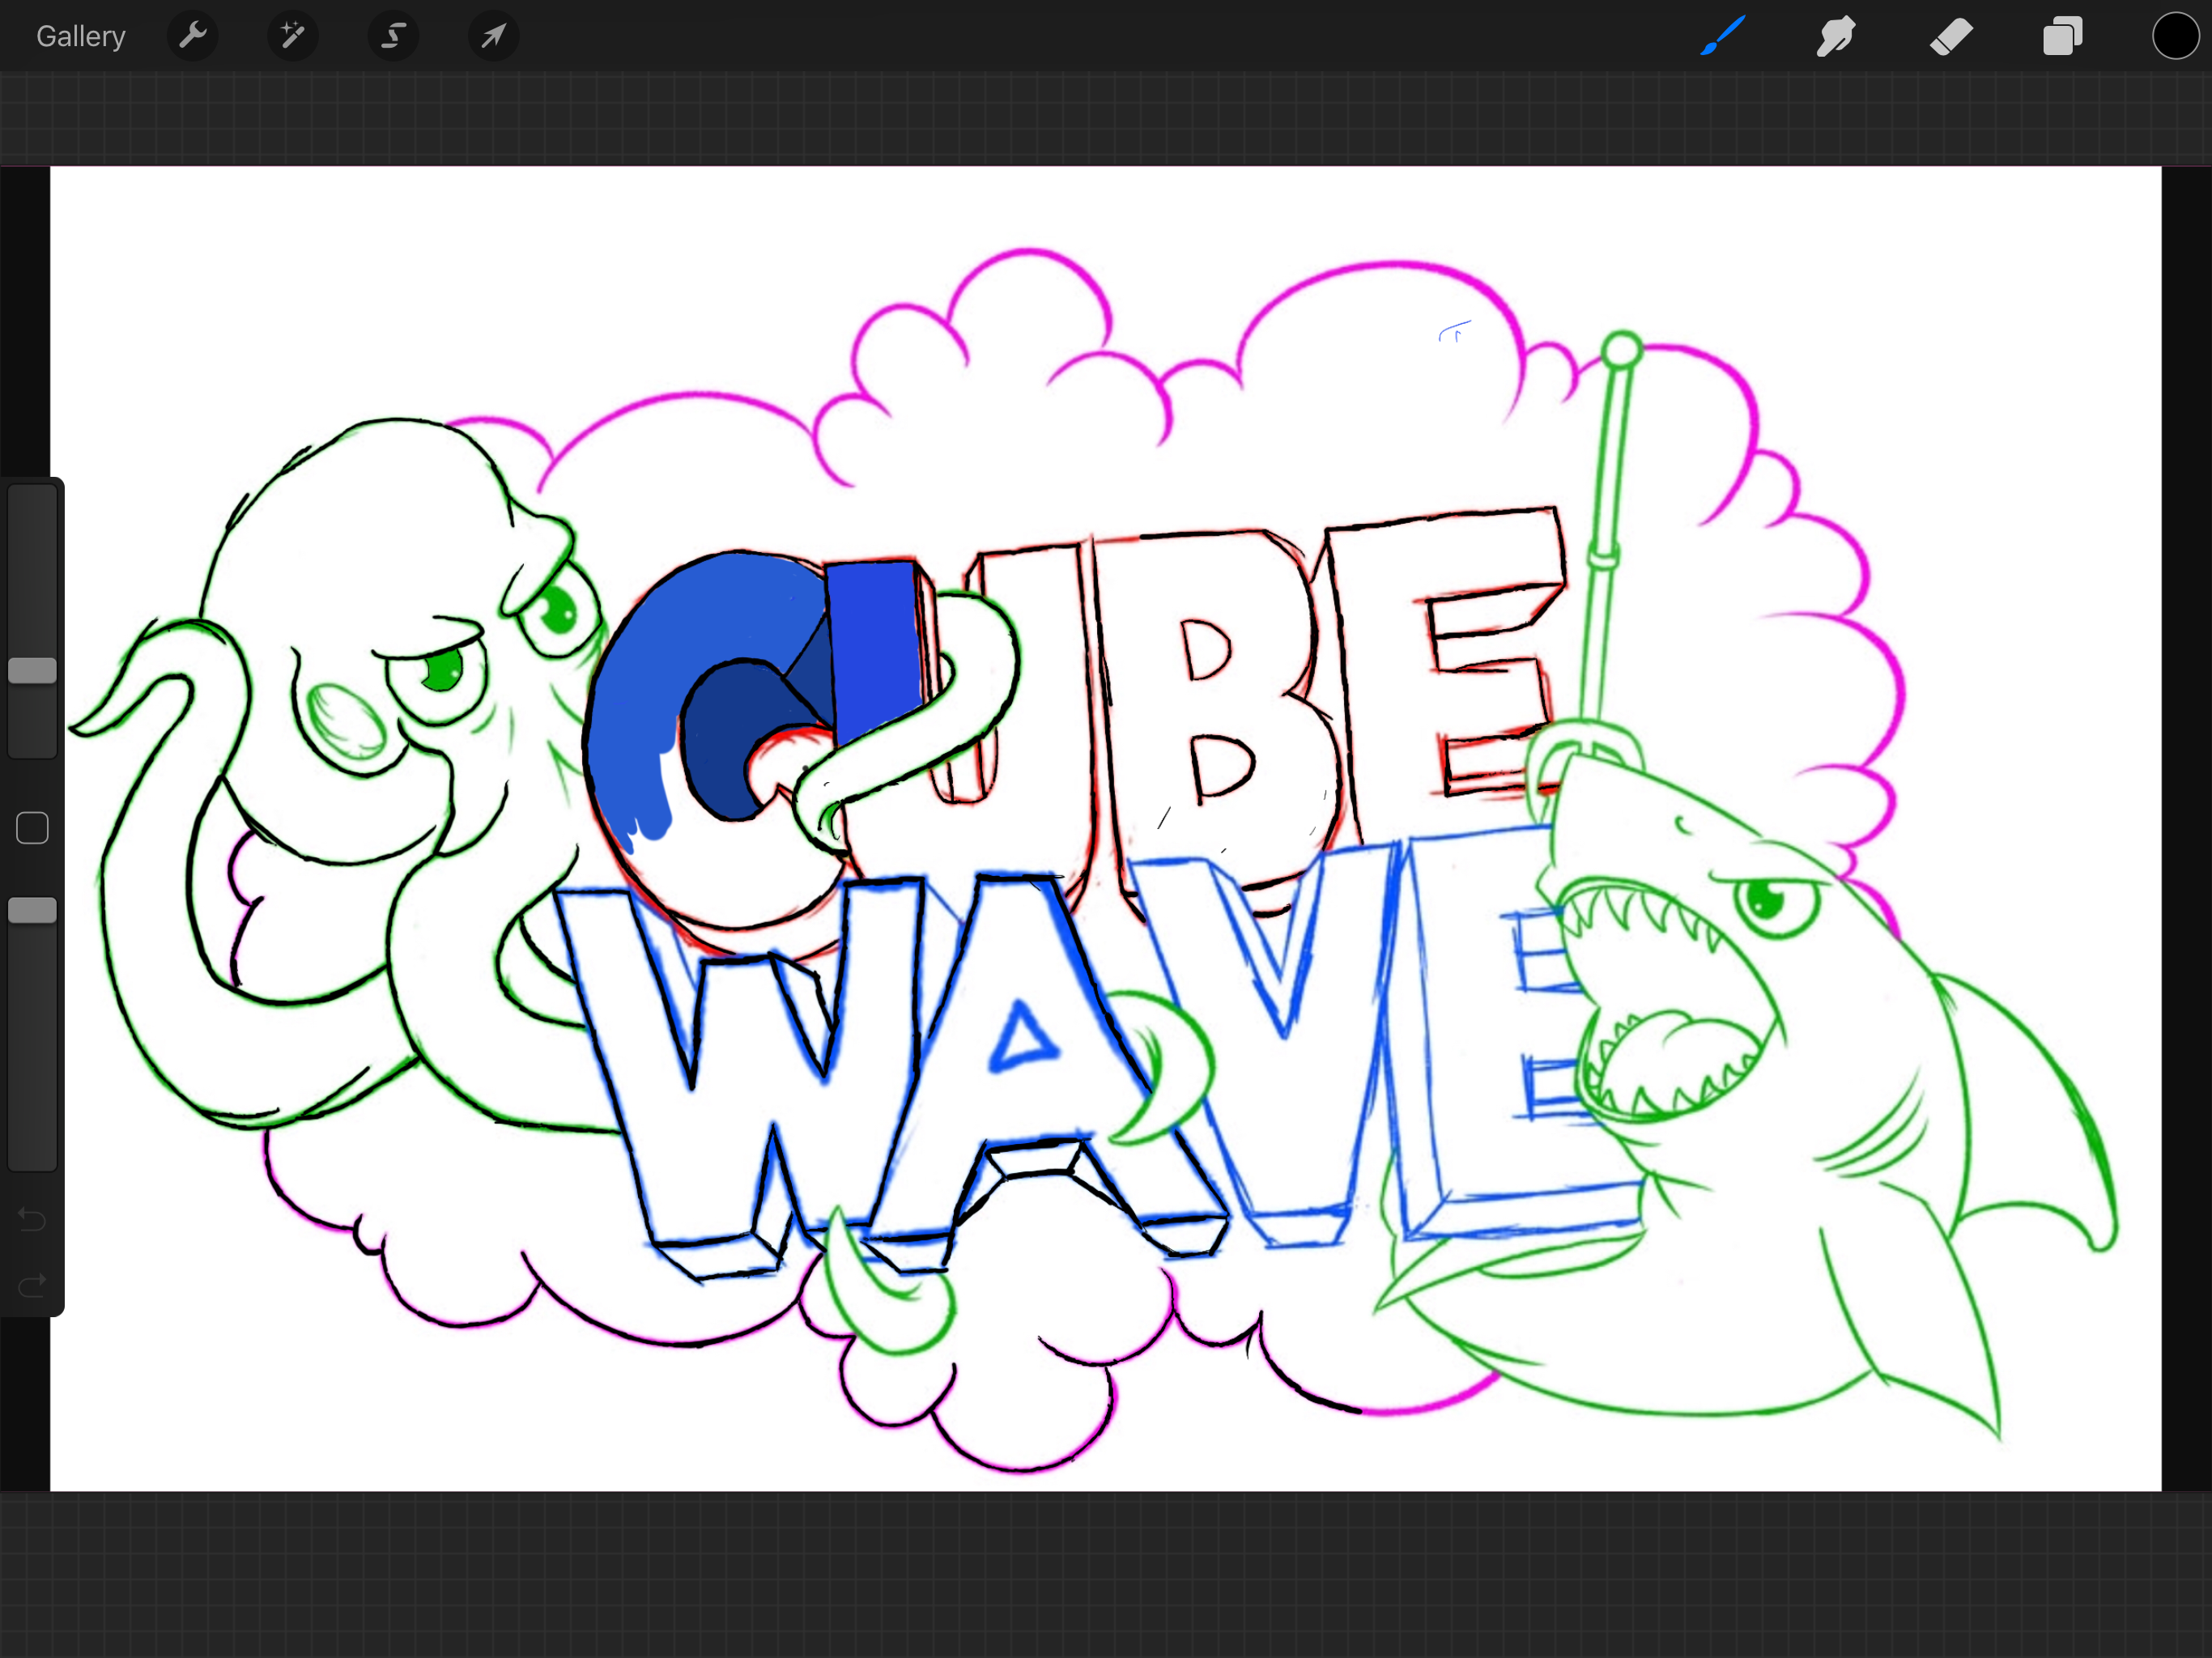The width and height of the screenshot is (2212, 1658).
Task: Tap the redo arrow in sidebar
Action: pos(32,1284)
